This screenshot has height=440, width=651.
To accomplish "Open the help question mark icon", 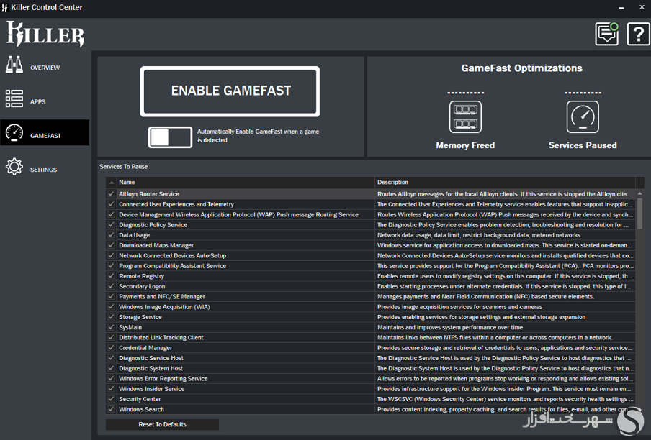I will [x=638, y=34].
